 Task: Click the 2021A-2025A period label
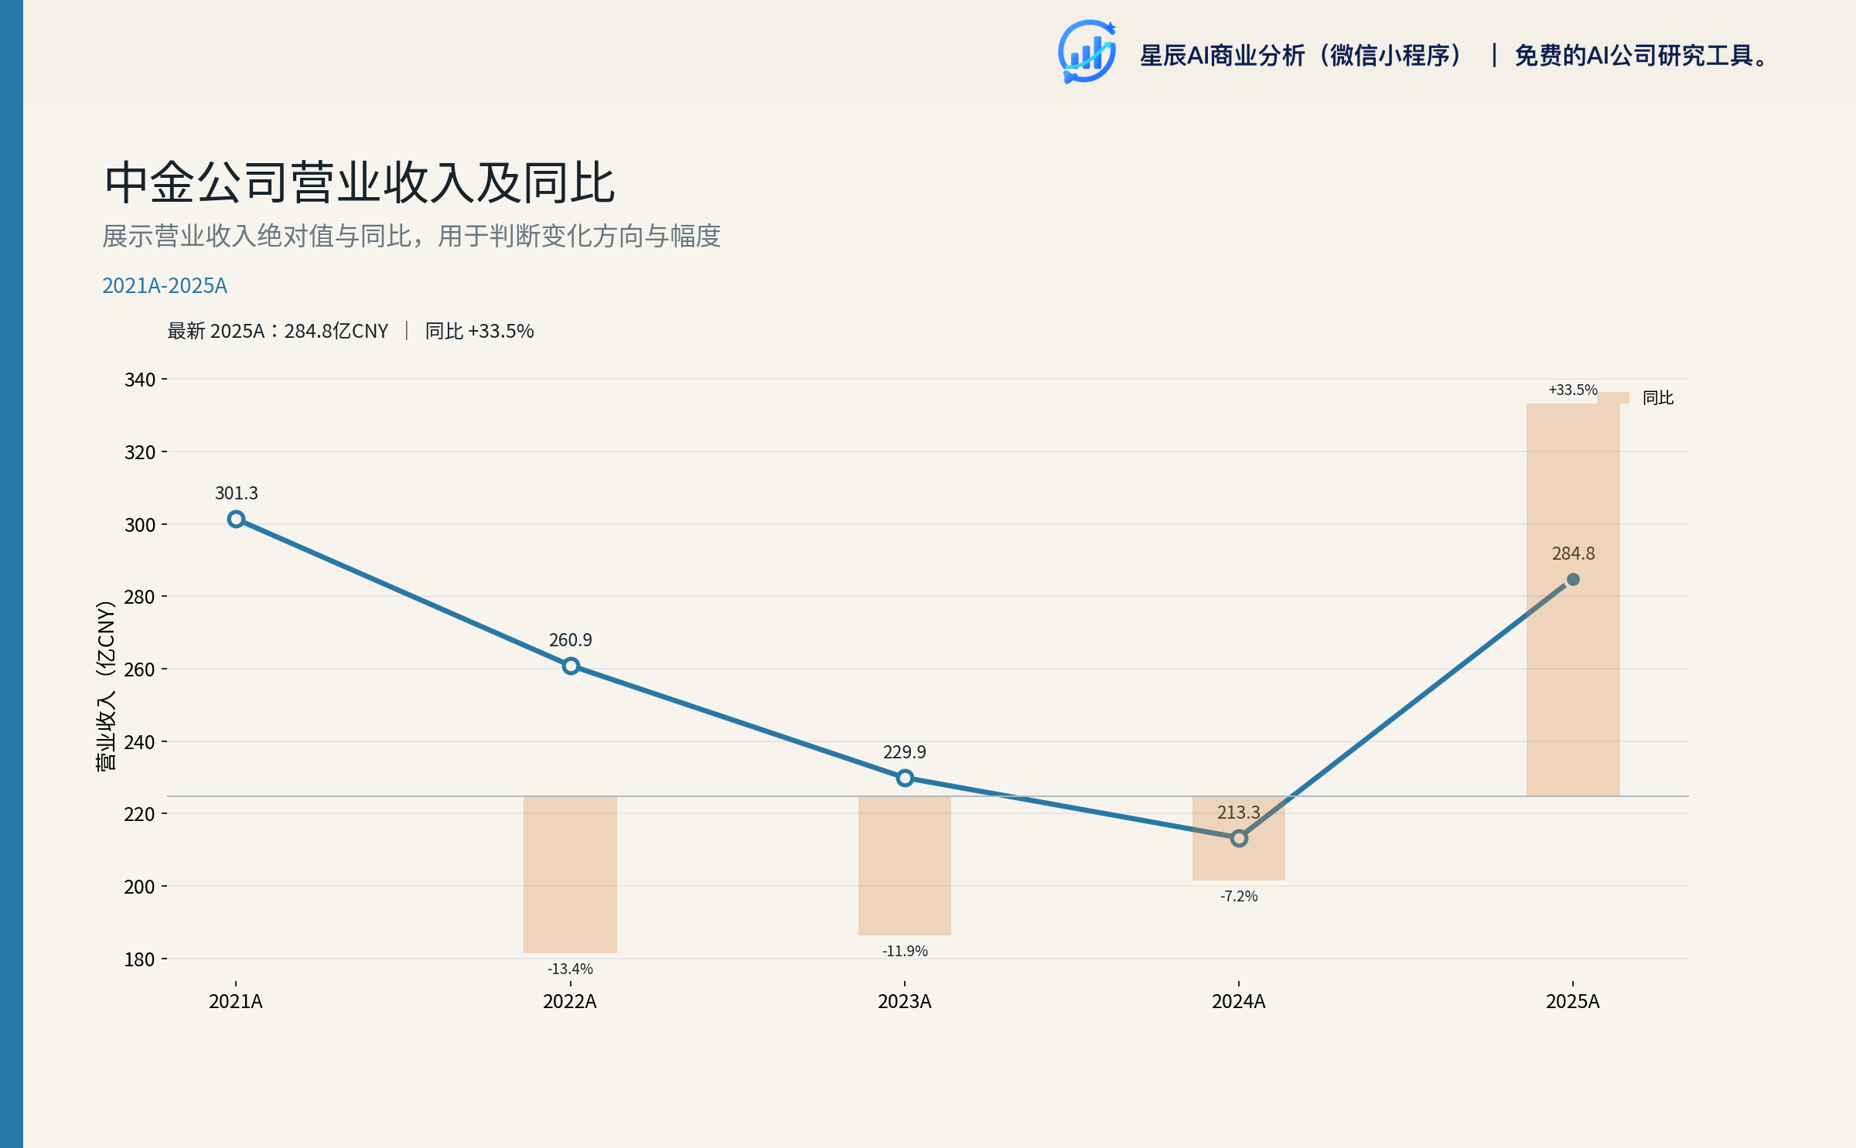click(165, 285)
